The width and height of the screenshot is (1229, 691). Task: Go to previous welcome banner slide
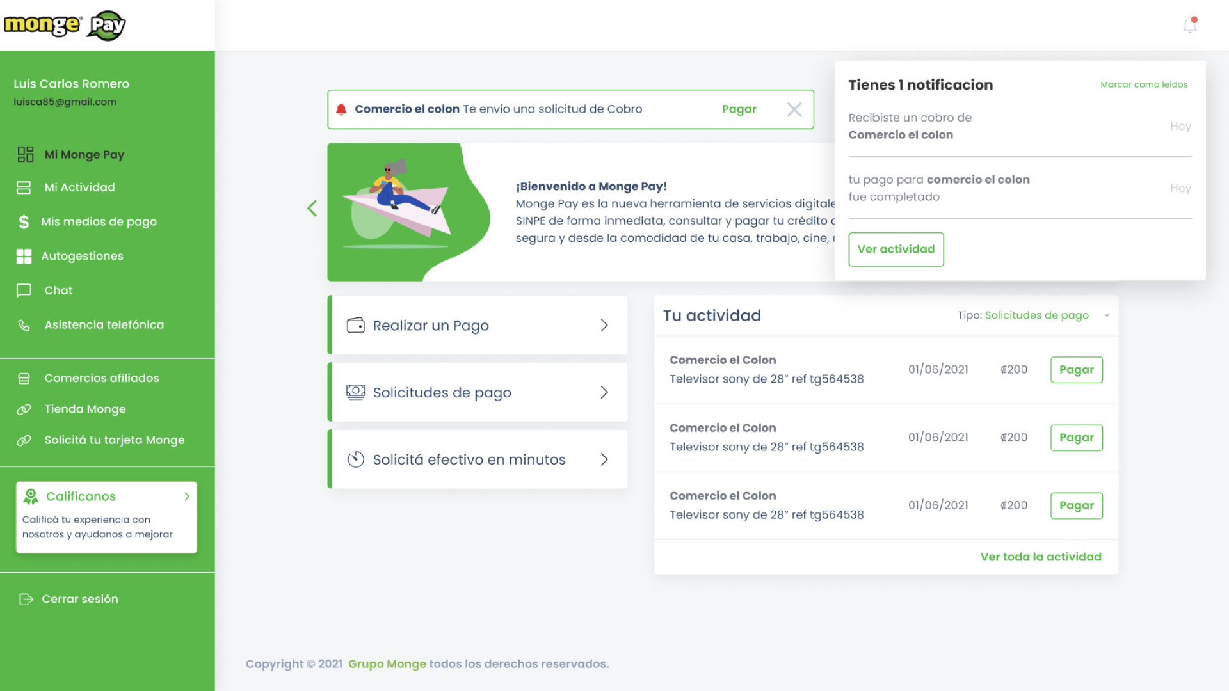point(312,208)
